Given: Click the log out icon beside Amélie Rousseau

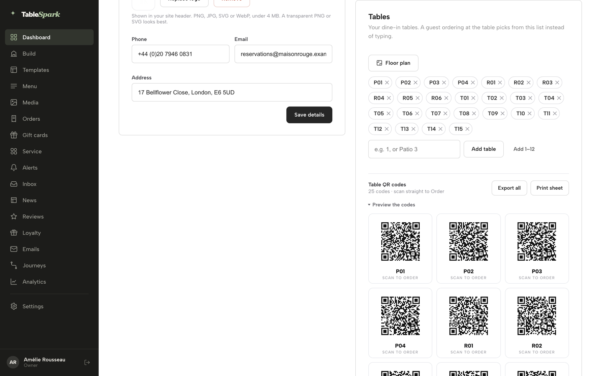Looking at the screenshot, I should click(87, 362).
